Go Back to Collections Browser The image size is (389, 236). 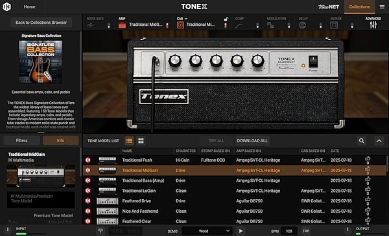[x=41, y=23]
